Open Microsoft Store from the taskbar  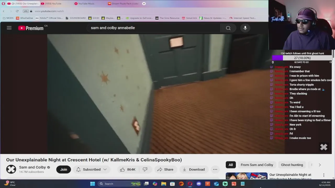pyautogui.click(x=172, y=184)
